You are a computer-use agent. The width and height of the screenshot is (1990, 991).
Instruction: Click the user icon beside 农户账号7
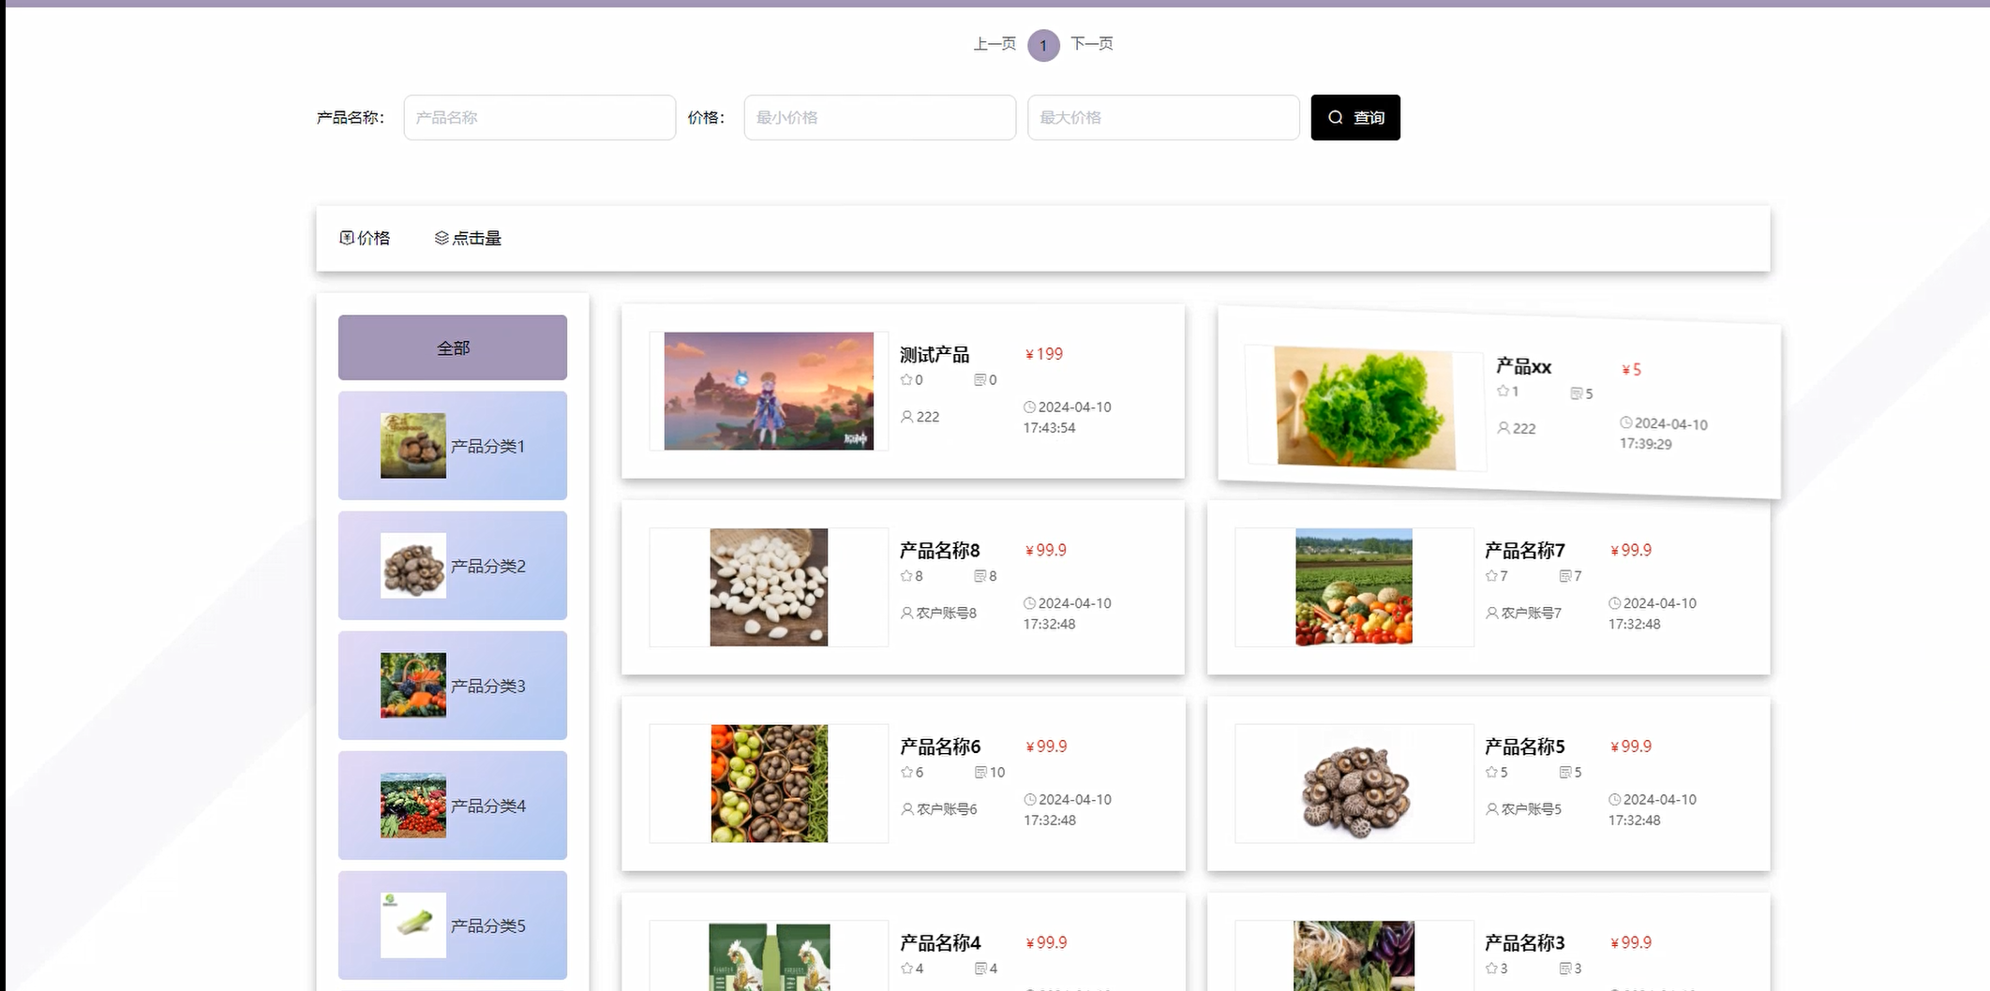pyautogui.click(x=1491, y=613)
